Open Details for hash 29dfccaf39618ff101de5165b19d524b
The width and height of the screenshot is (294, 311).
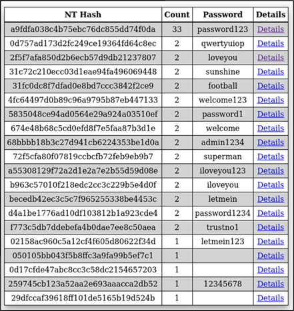pos(271,298)
